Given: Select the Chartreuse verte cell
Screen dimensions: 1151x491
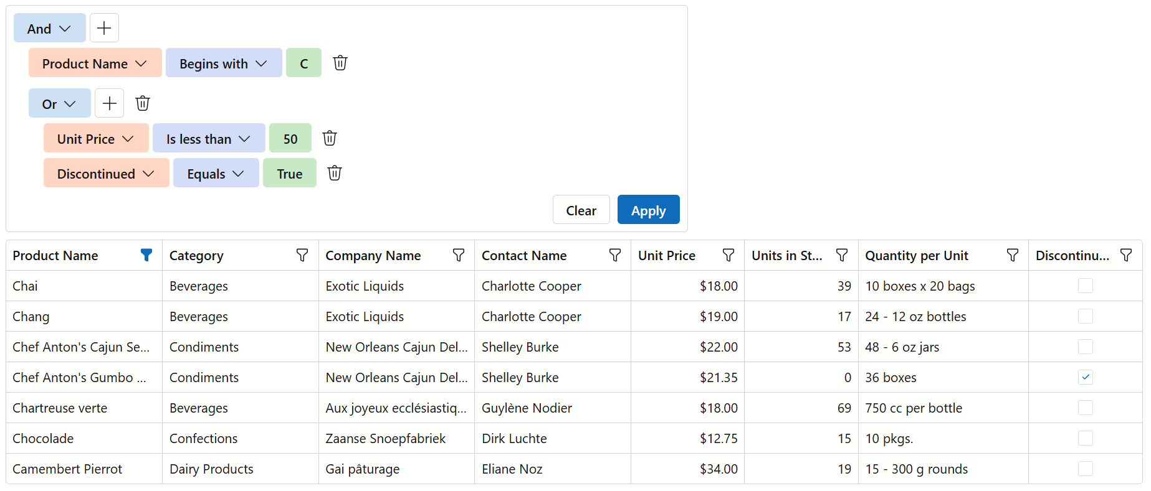Looking at the screenshot, I should (x=84, y=408).
